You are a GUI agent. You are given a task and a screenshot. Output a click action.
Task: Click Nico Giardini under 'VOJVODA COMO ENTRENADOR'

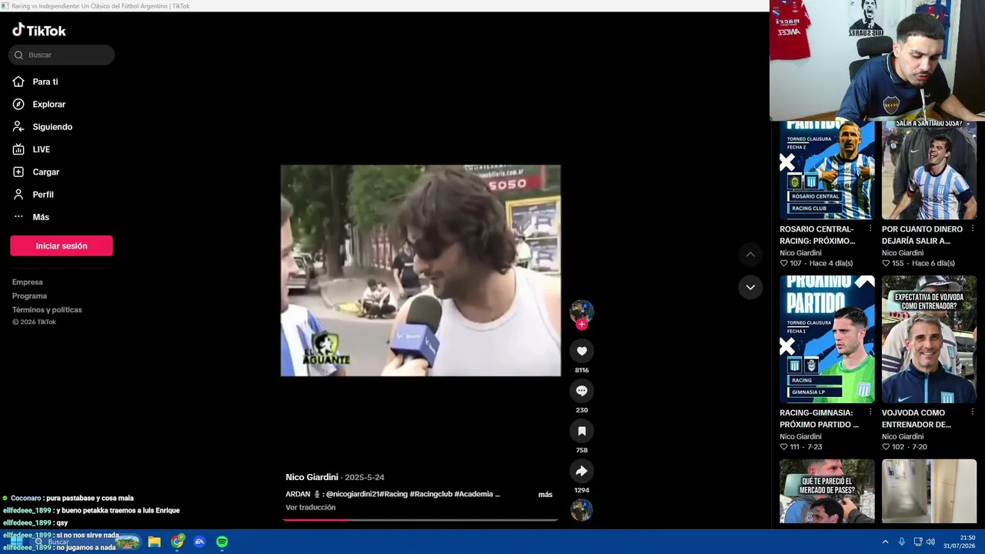point(903,436)
